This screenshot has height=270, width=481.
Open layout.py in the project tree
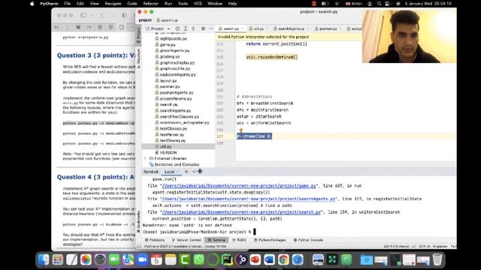tap(168, 80)
